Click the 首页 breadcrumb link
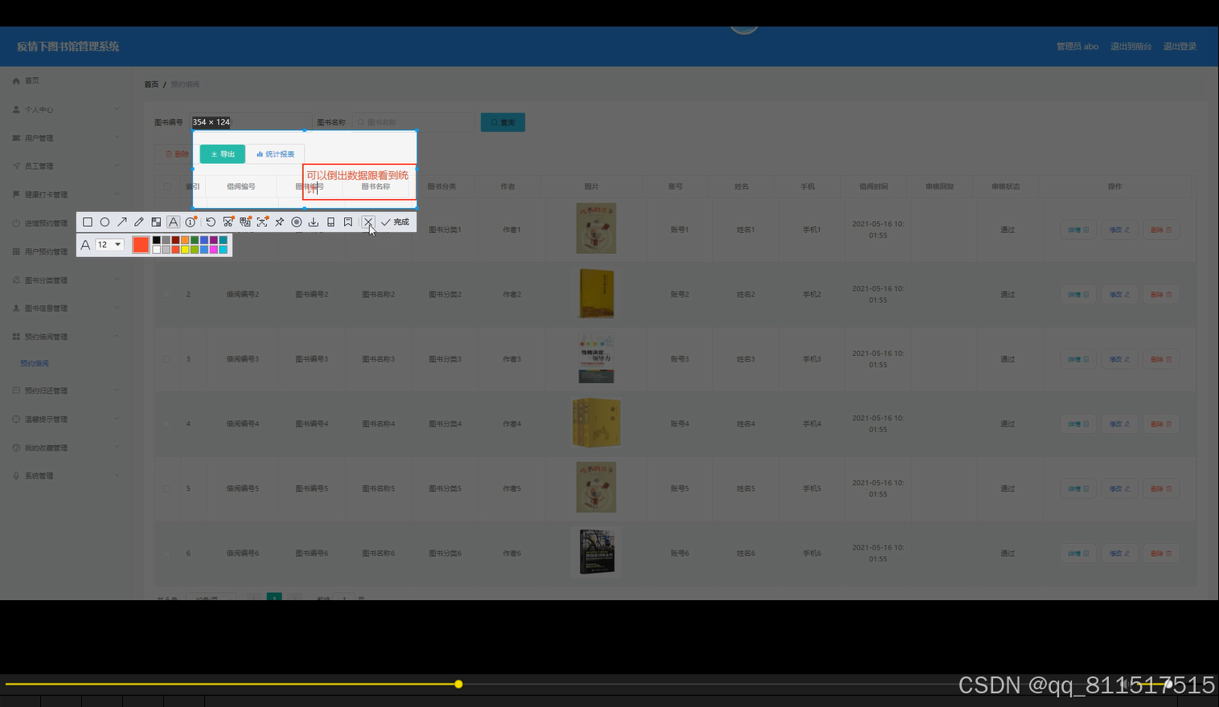Screen dimensions: 1219x707 151,84
